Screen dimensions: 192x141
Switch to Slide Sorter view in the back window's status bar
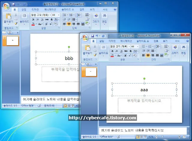point(69,106)
